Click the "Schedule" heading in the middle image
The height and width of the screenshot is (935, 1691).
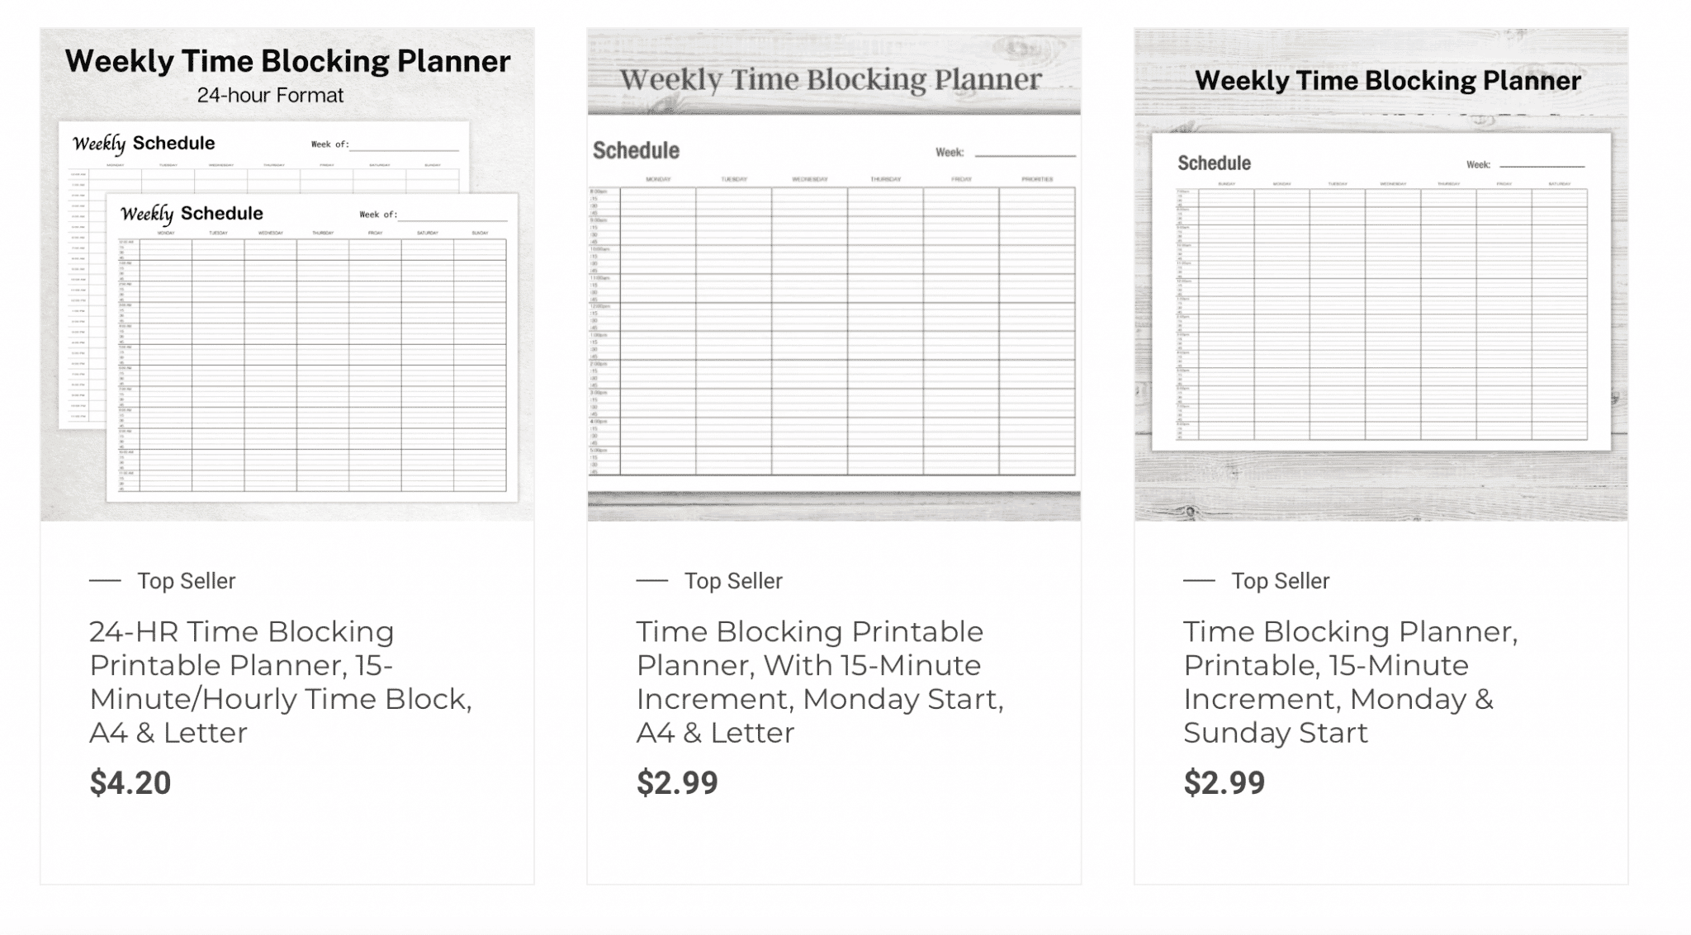(x=636, y=150)
